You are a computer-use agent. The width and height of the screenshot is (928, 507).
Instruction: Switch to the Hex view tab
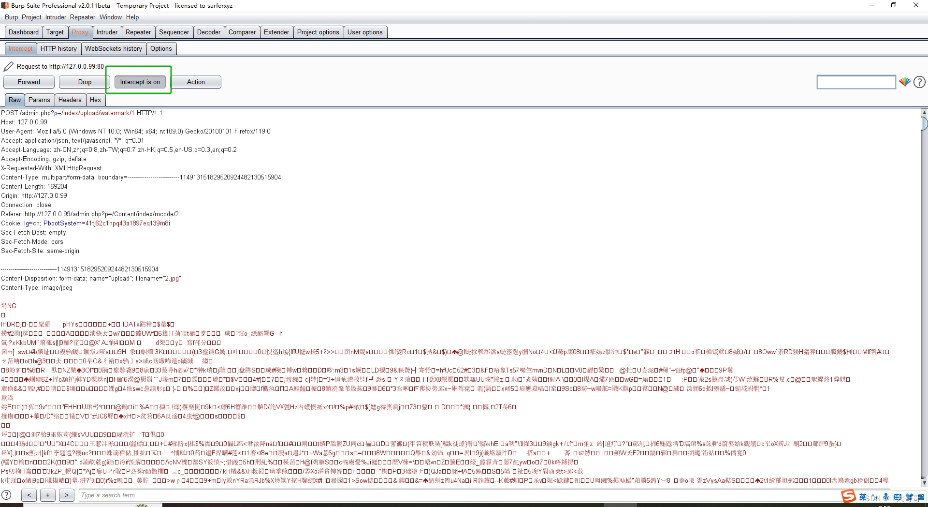(96, 100)
